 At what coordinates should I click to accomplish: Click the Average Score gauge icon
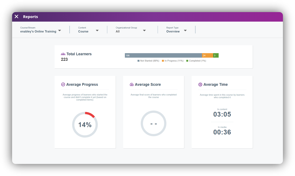coord(132,85)
